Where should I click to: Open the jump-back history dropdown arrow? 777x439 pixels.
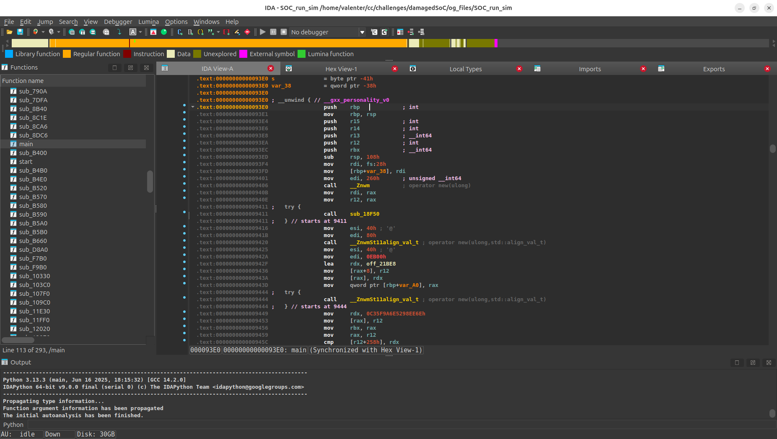43,32
